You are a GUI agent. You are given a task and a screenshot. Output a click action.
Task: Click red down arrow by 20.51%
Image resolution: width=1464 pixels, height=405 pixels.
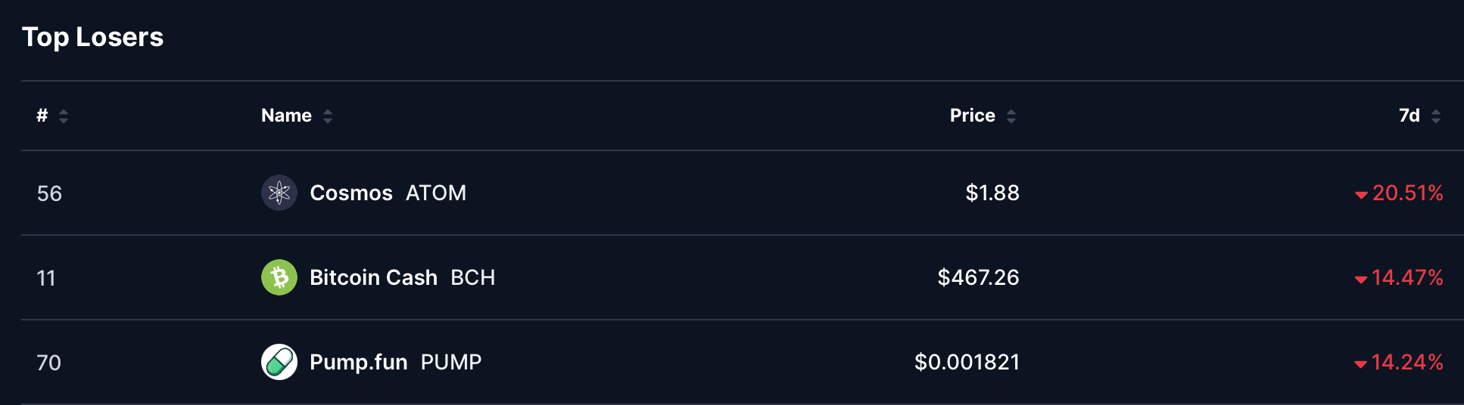point(1361,195)
